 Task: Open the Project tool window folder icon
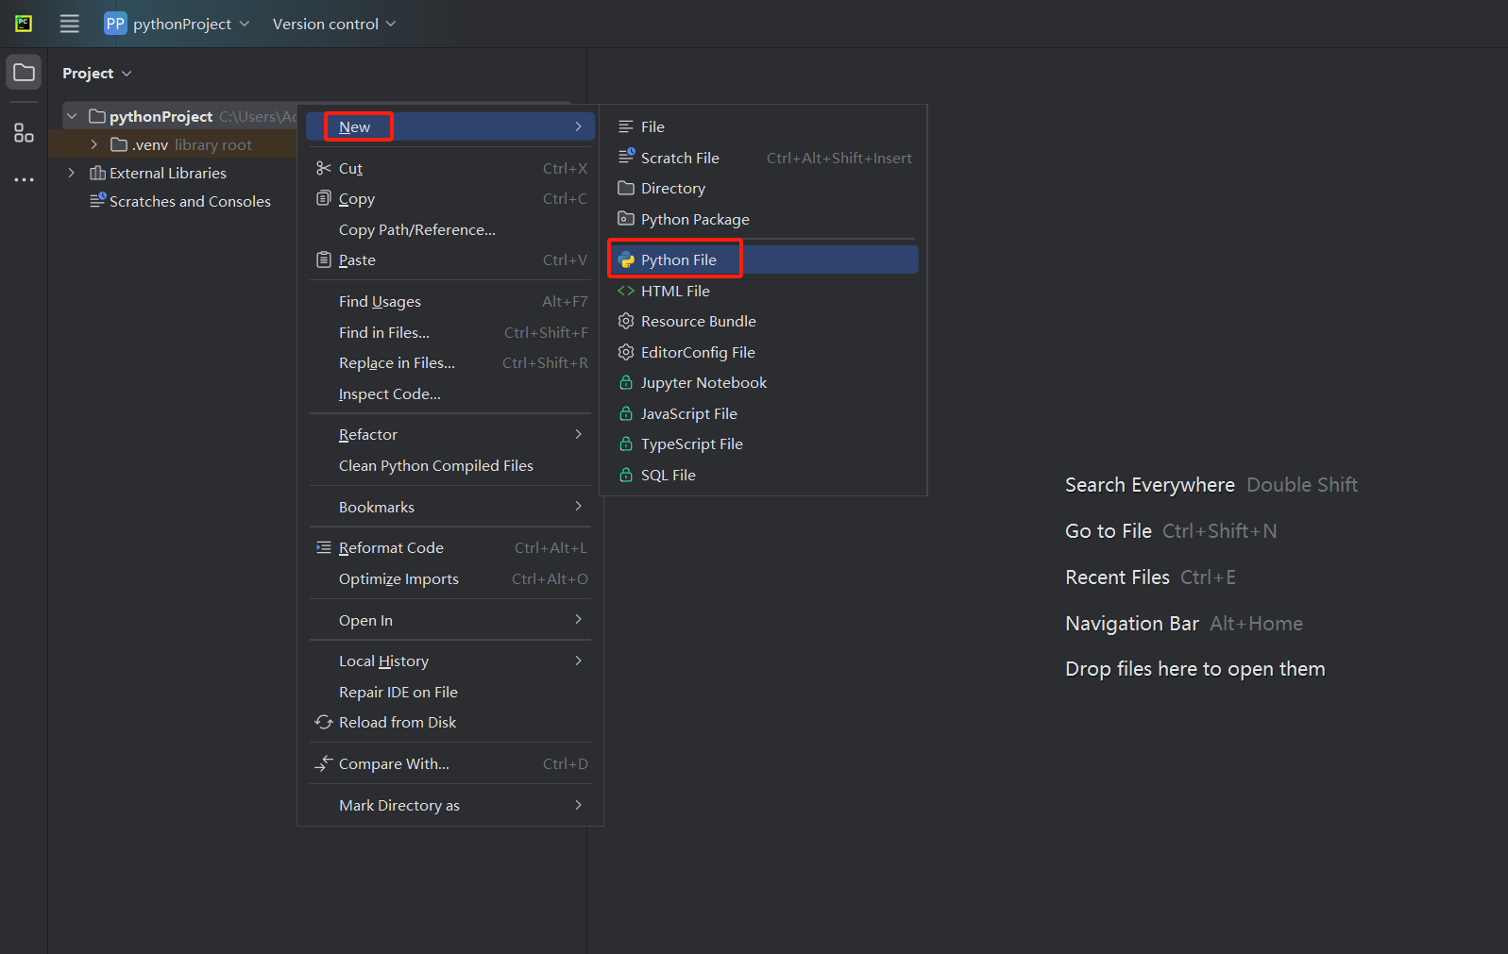(24, 73)
